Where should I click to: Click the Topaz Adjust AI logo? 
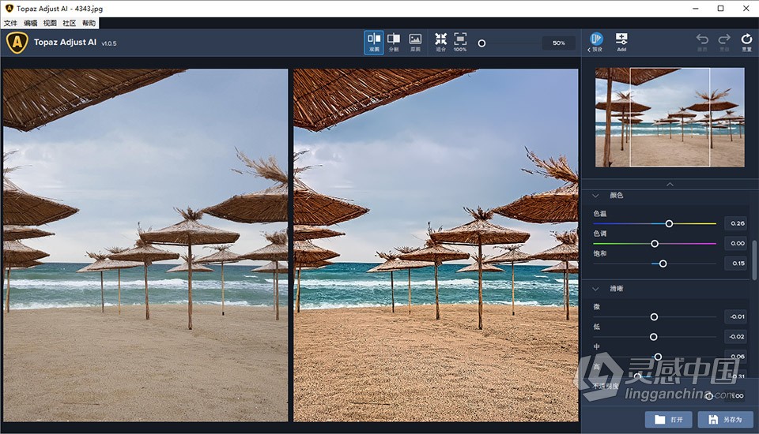pyautogui.click(x=17, y=43)
